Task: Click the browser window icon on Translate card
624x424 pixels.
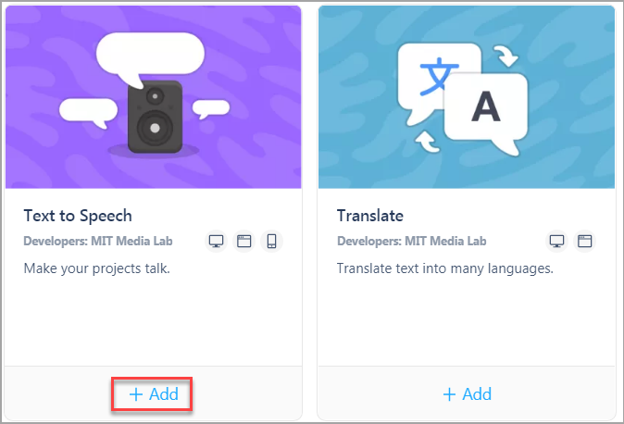Action: tap(584, 242)
